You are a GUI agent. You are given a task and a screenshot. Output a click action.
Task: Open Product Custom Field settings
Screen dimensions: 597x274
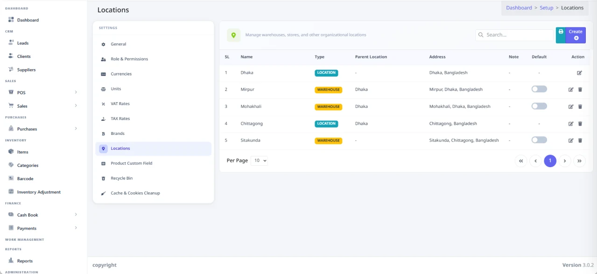coord(153,163)
